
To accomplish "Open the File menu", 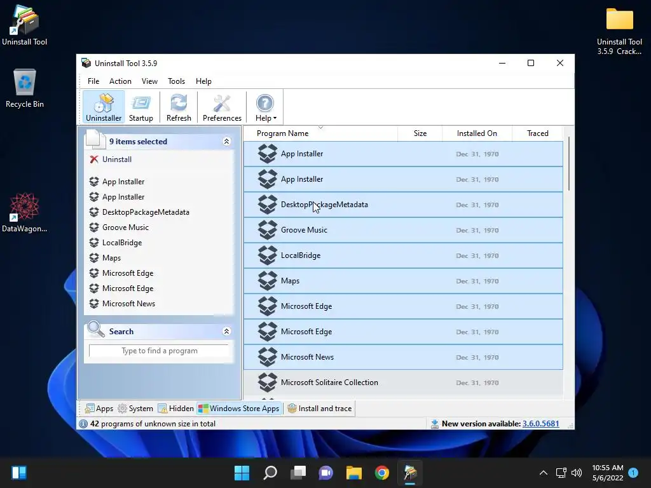I will click(x=93, y=81).
